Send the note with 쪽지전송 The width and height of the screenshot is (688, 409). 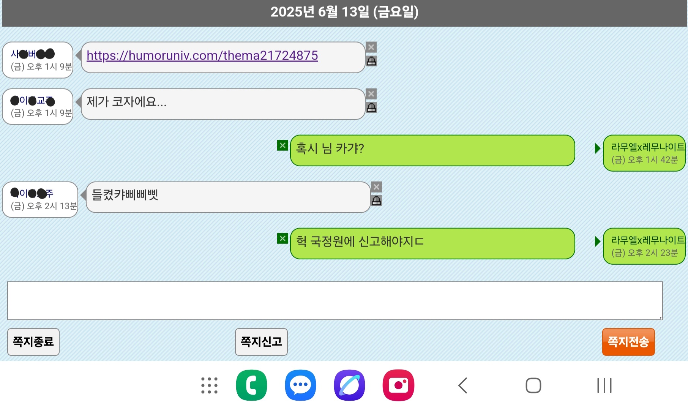pos(628,342)
